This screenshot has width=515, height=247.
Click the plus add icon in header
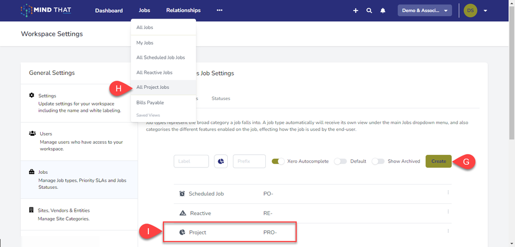pos(355,11)
